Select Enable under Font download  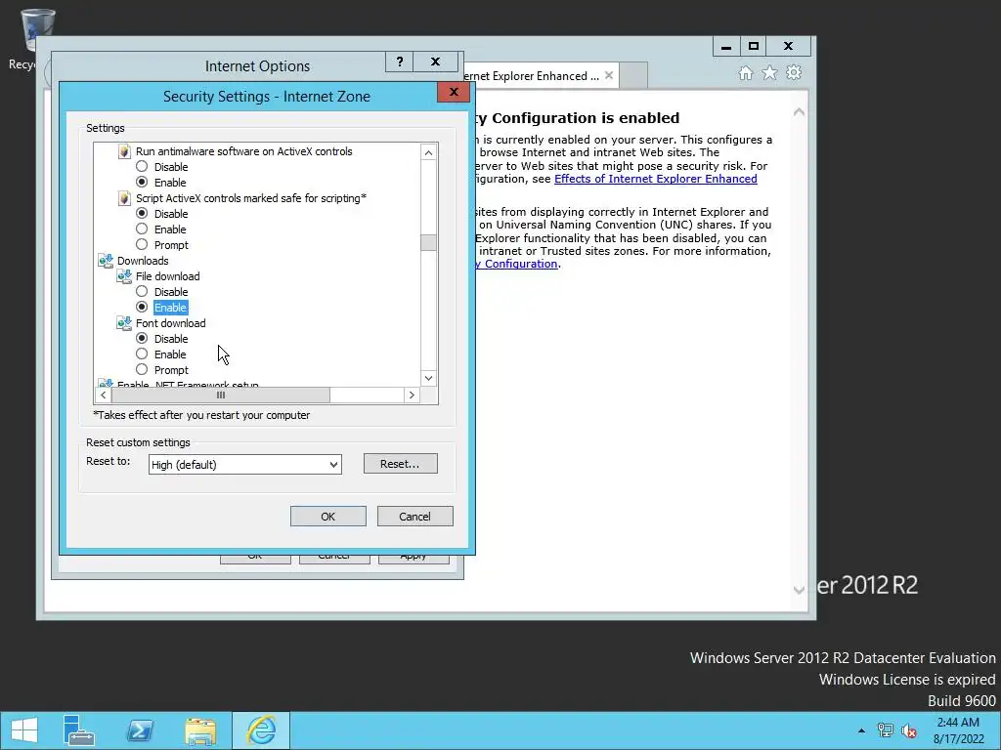pos(142,354)
